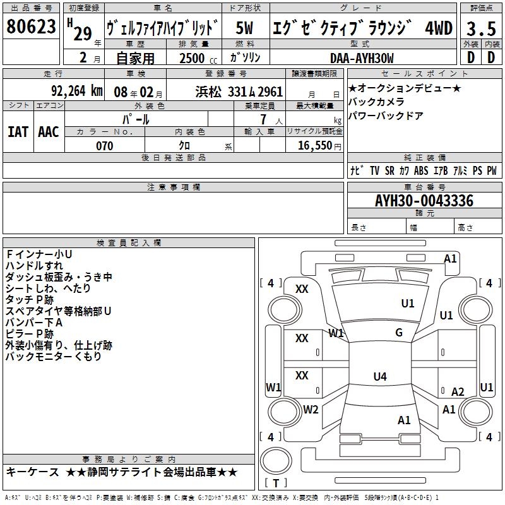This screenshot has width=505, height=505.
Task: Select the model code DAA-AYH30W
Action: coord(362,58)
